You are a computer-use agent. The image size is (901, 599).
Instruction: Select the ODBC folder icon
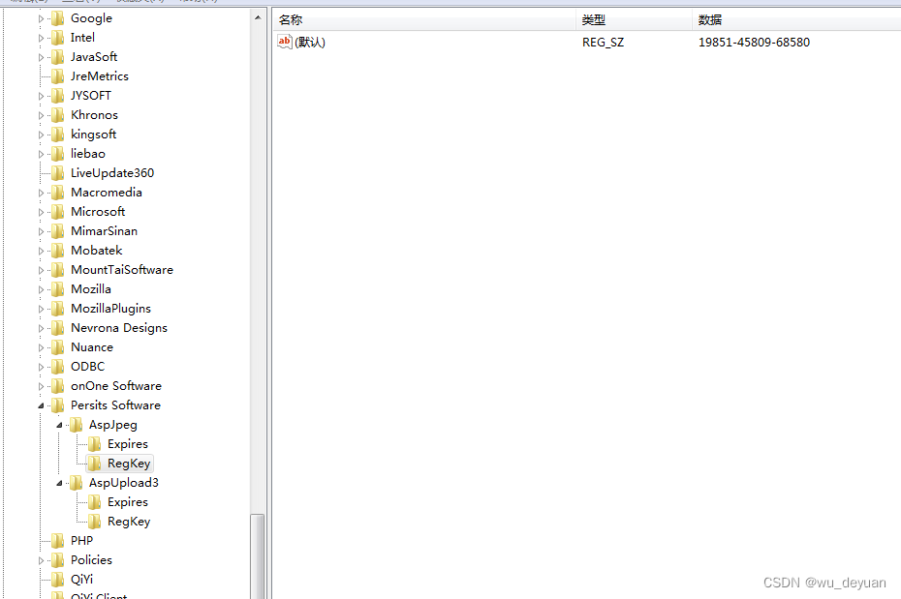[56, 366]
